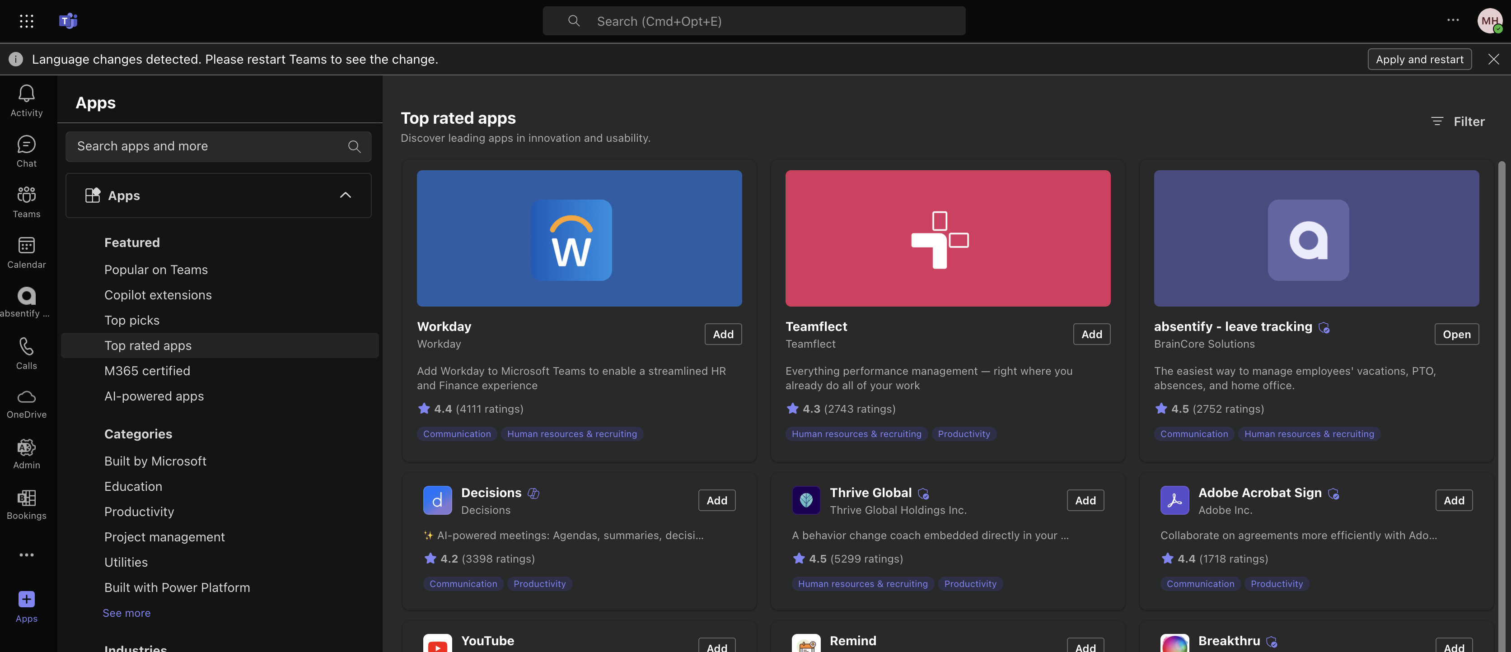Show more apps via sidebar ellipsis
Image resolution: width=1511 pixels, height=652 pixels.
[x=26, y=554]
